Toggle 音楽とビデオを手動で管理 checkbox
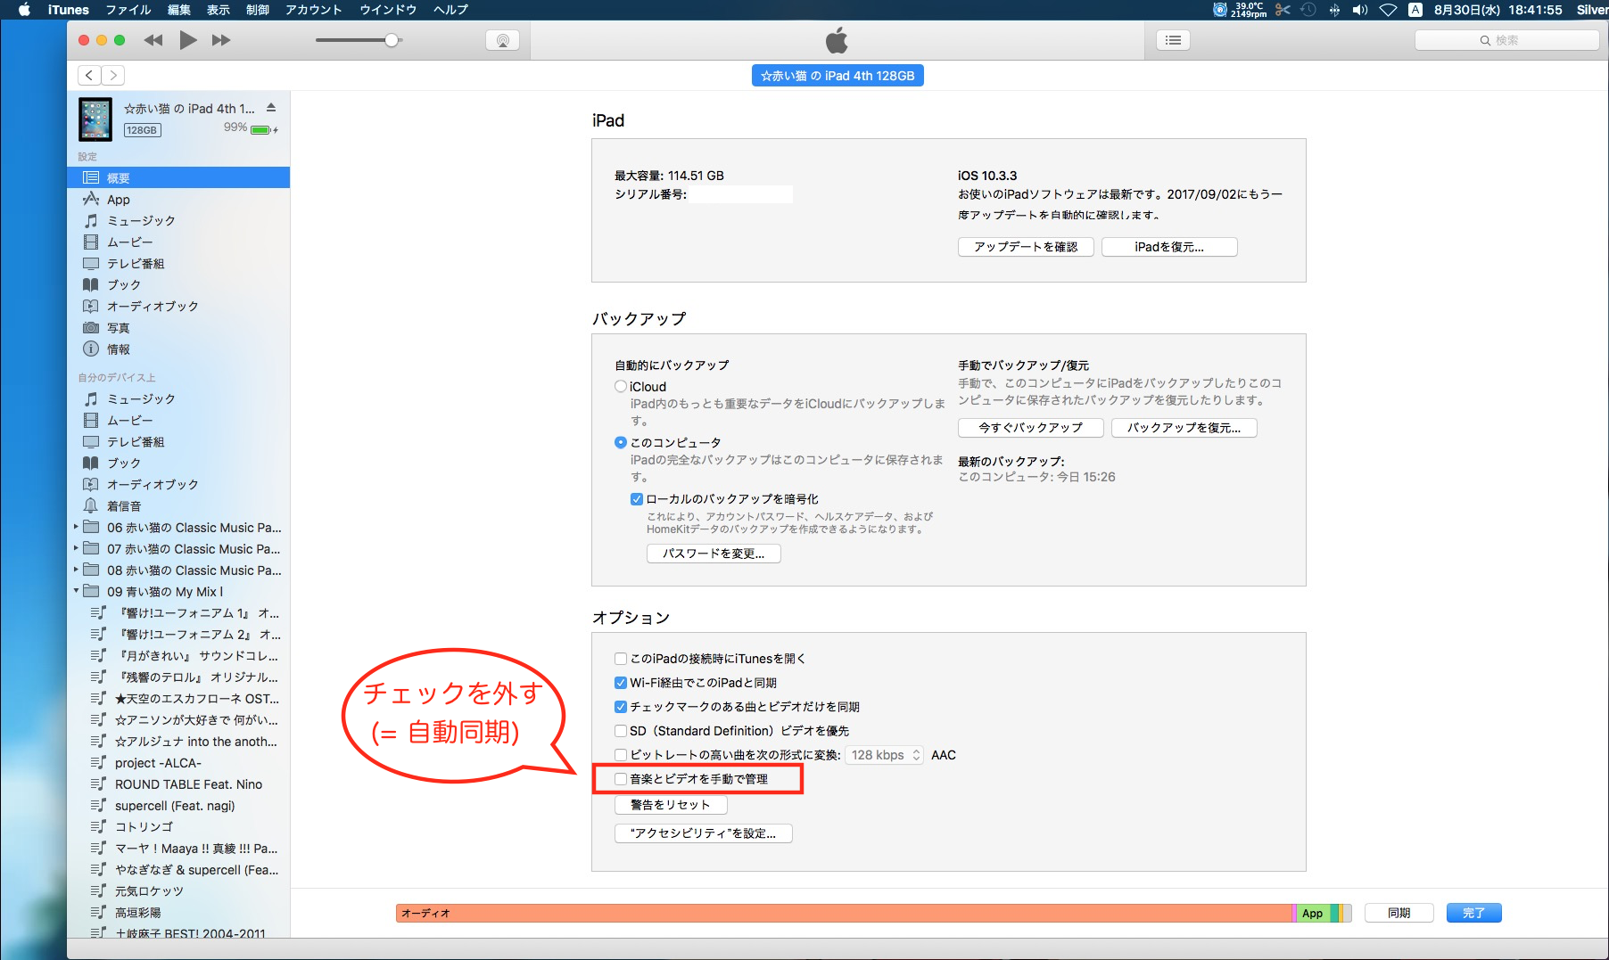Image resolution: width=1609 pixels, height=960 pixels. click(621, 779)
